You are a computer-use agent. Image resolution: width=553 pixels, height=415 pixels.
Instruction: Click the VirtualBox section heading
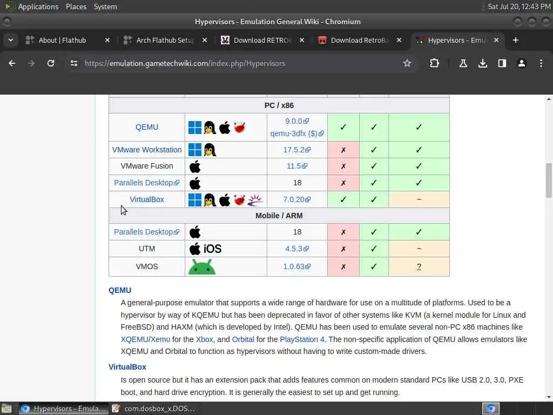[x=127, y=367]
